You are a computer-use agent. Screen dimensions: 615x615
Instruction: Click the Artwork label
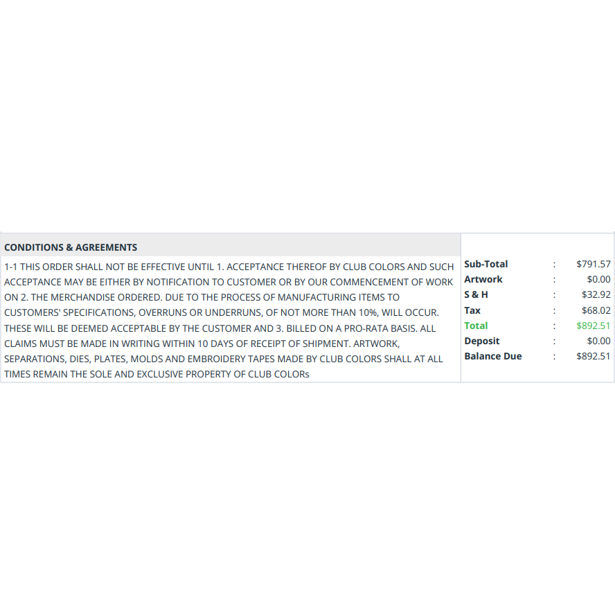pos(483,279)
